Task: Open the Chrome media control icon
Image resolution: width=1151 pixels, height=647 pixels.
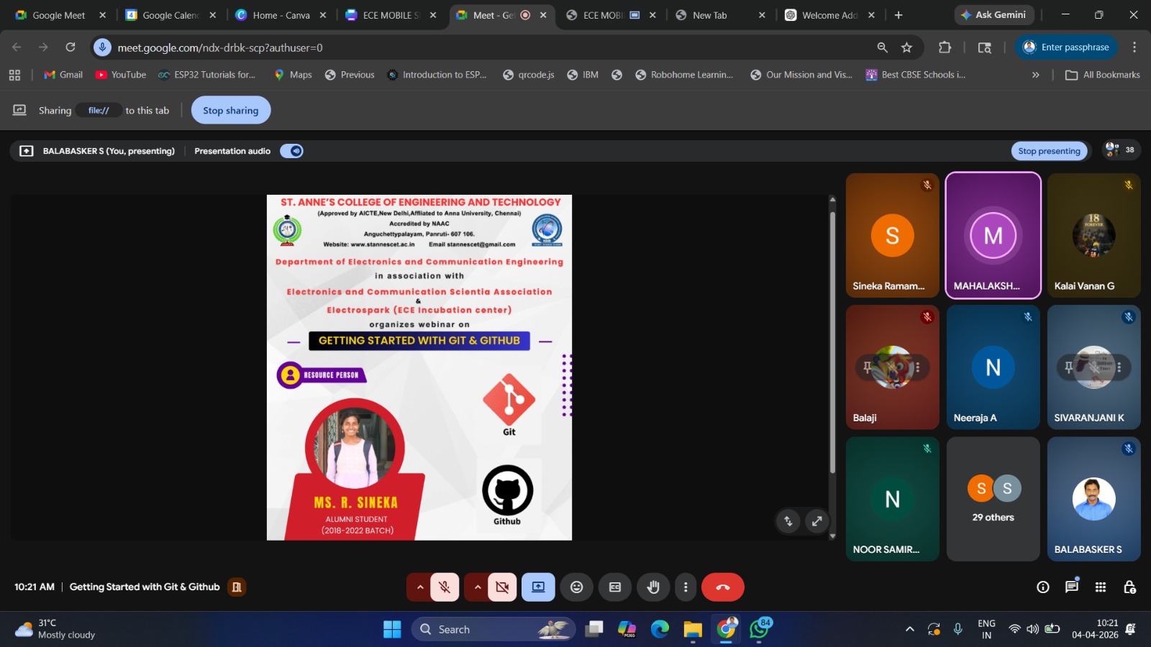Action: (984, 47)
